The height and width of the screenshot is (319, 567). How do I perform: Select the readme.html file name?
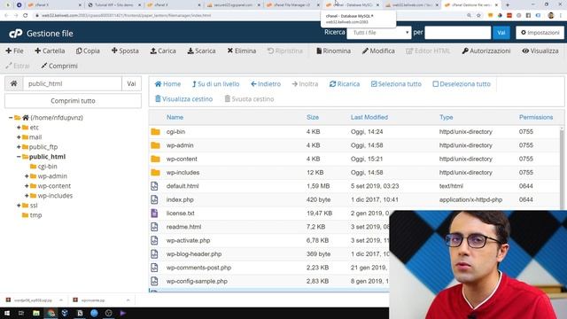click(x=183, y=227)
